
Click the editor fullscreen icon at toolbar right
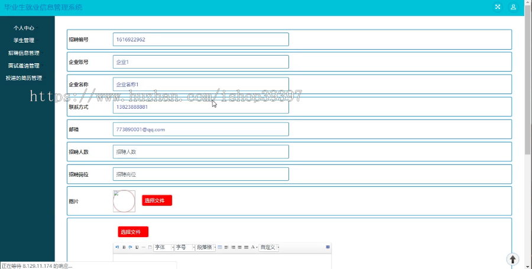tap(327, 247)
